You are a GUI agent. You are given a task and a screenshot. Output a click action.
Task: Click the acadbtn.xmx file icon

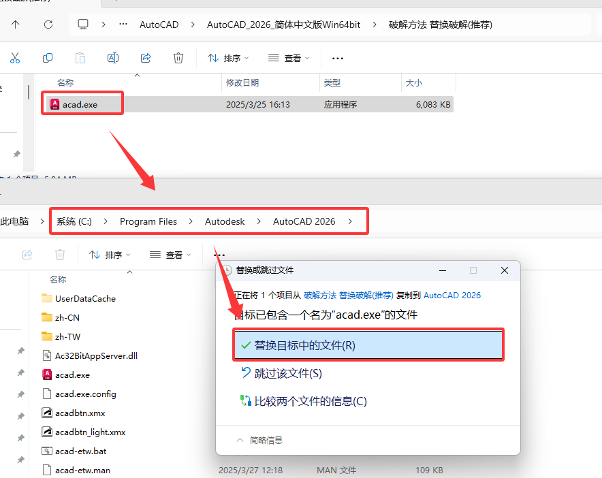47,413
